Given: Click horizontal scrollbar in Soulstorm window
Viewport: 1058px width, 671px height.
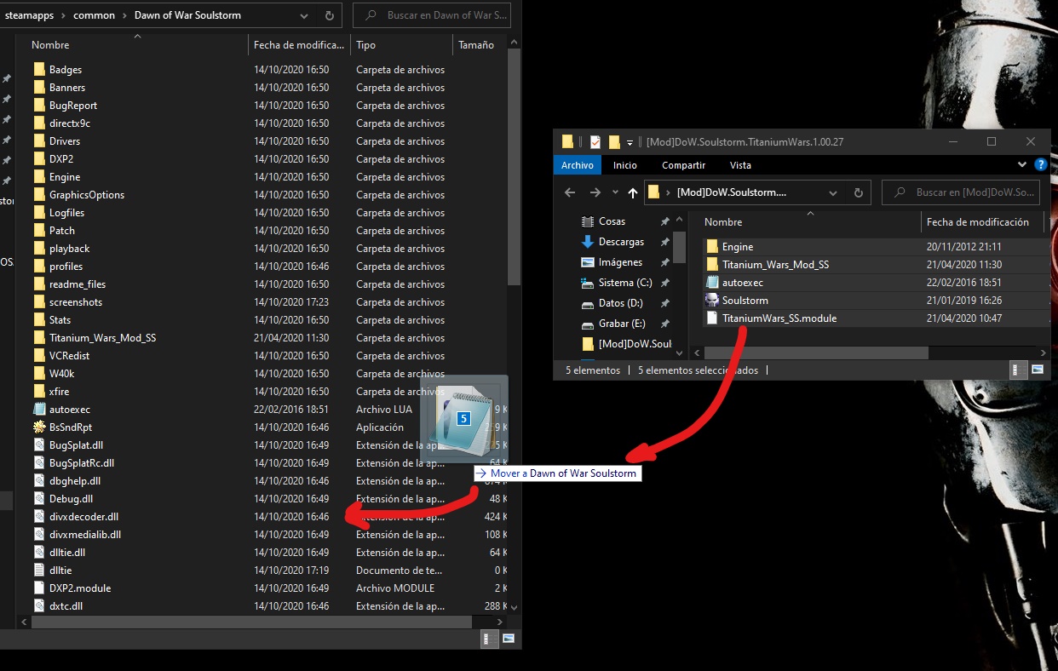Looking at the screenshot, I should click(x=250, y=622).
